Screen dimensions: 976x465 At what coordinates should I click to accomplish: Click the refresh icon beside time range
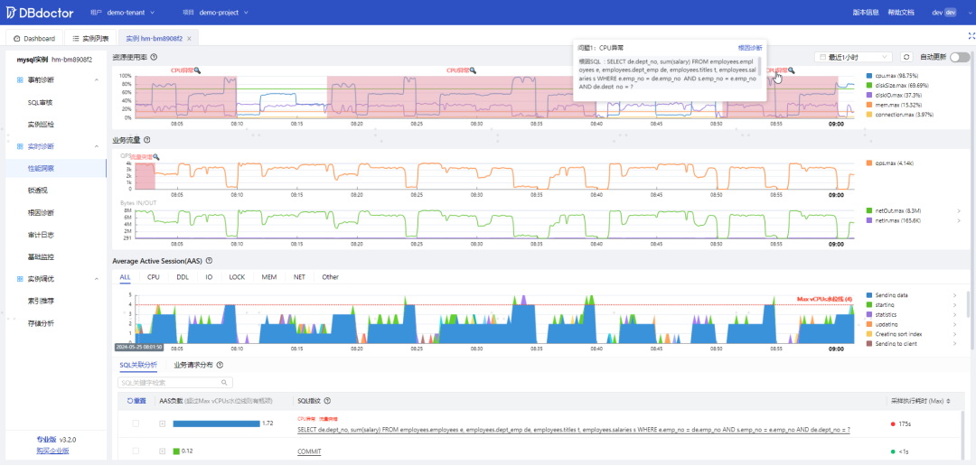click(907, 57)
